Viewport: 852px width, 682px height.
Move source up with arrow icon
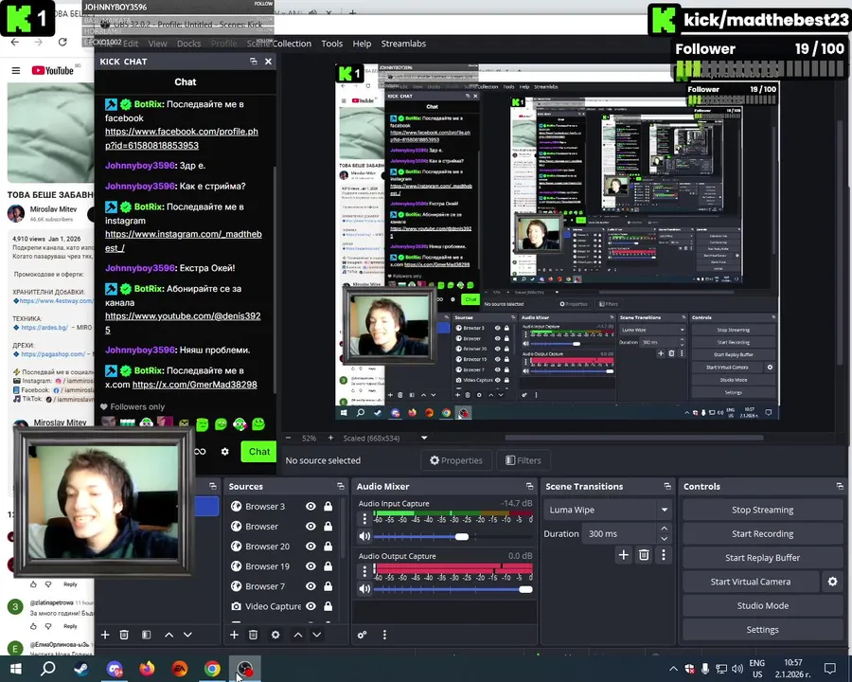(x=298, y=635)
